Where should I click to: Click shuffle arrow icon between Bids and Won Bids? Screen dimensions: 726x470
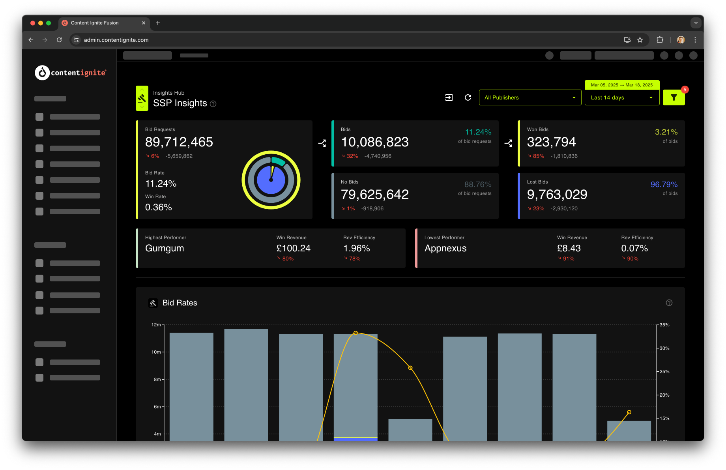(x=508, y=143)
